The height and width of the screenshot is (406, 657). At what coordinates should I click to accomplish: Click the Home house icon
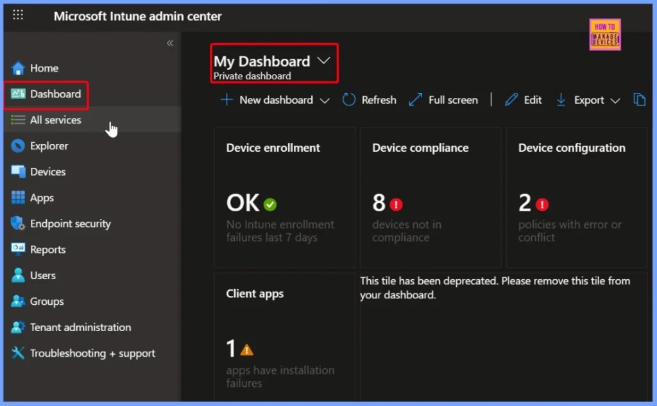click(17, 68)
